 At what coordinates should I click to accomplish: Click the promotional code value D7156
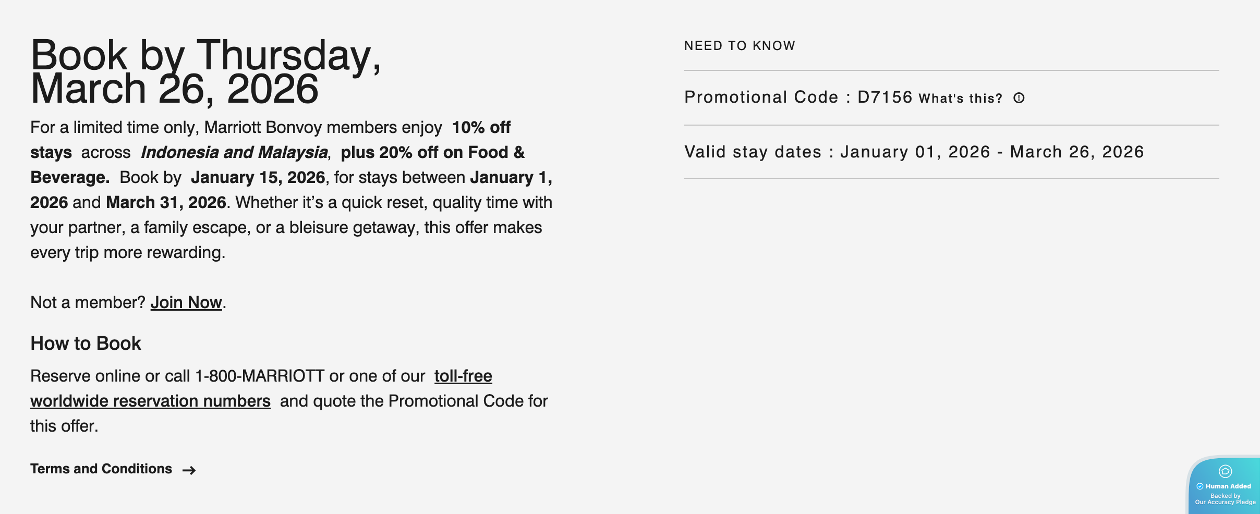(x=885, y=97)
